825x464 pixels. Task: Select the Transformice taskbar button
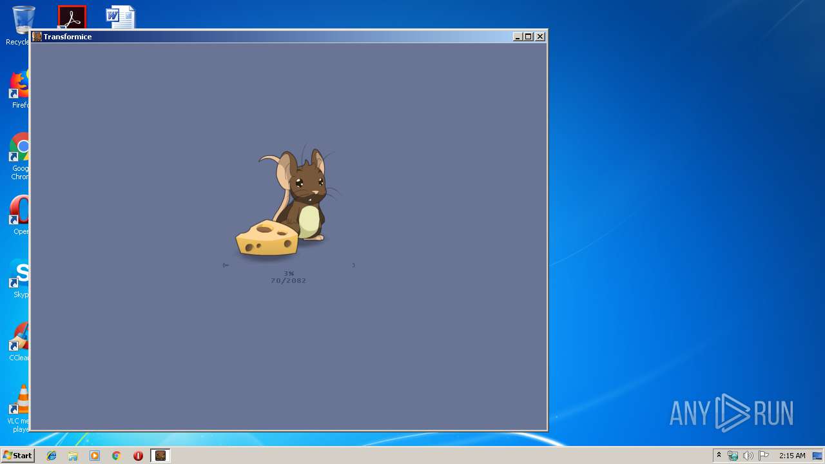click(160, 456)
